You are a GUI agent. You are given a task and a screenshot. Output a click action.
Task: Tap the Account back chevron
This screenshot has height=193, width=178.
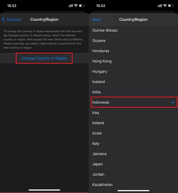(4, 20)
